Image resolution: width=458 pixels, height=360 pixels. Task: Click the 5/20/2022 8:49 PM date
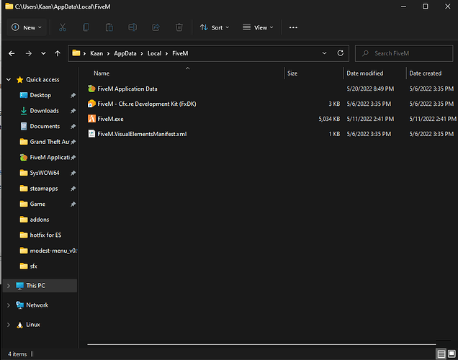click(370, 89)
